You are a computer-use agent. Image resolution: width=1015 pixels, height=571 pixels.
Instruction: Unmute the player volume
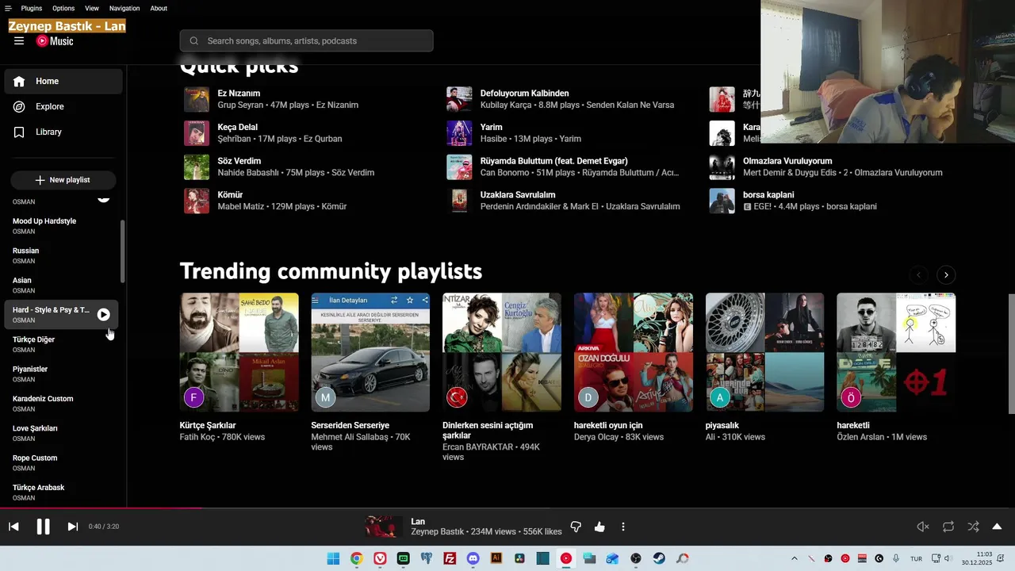coord(923,527)
